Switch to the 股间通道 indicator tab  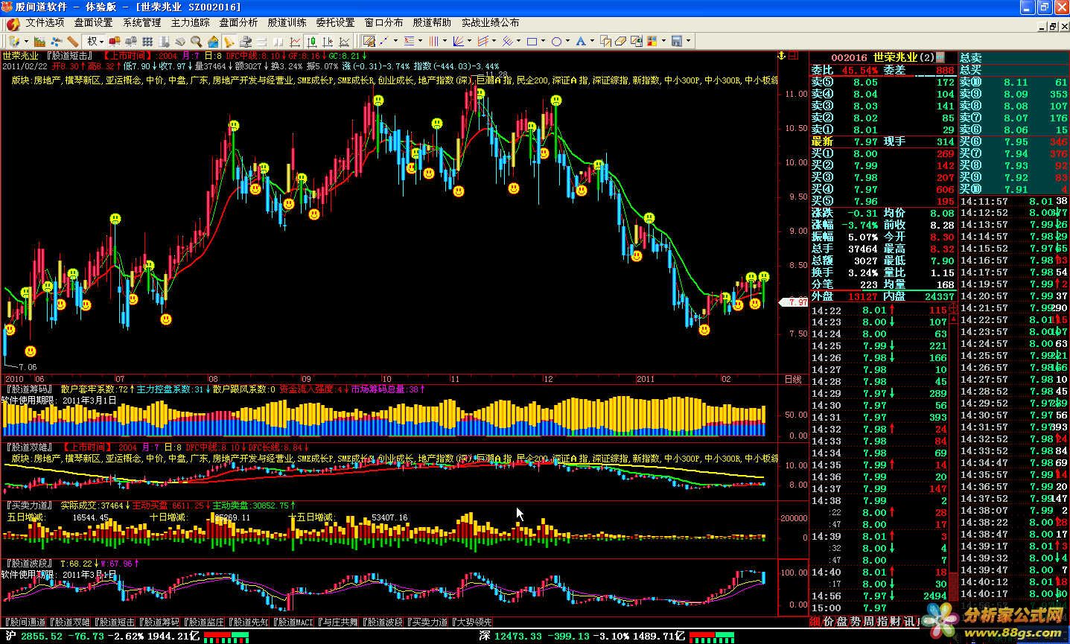27,622
